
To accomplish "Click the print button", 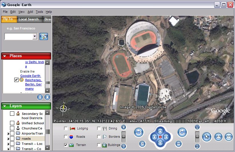I will click(x=218, y=137).
